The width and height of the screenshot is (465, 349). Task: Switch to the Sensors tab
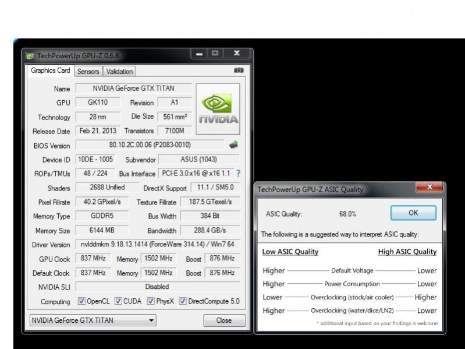click(x=88, y=72)
